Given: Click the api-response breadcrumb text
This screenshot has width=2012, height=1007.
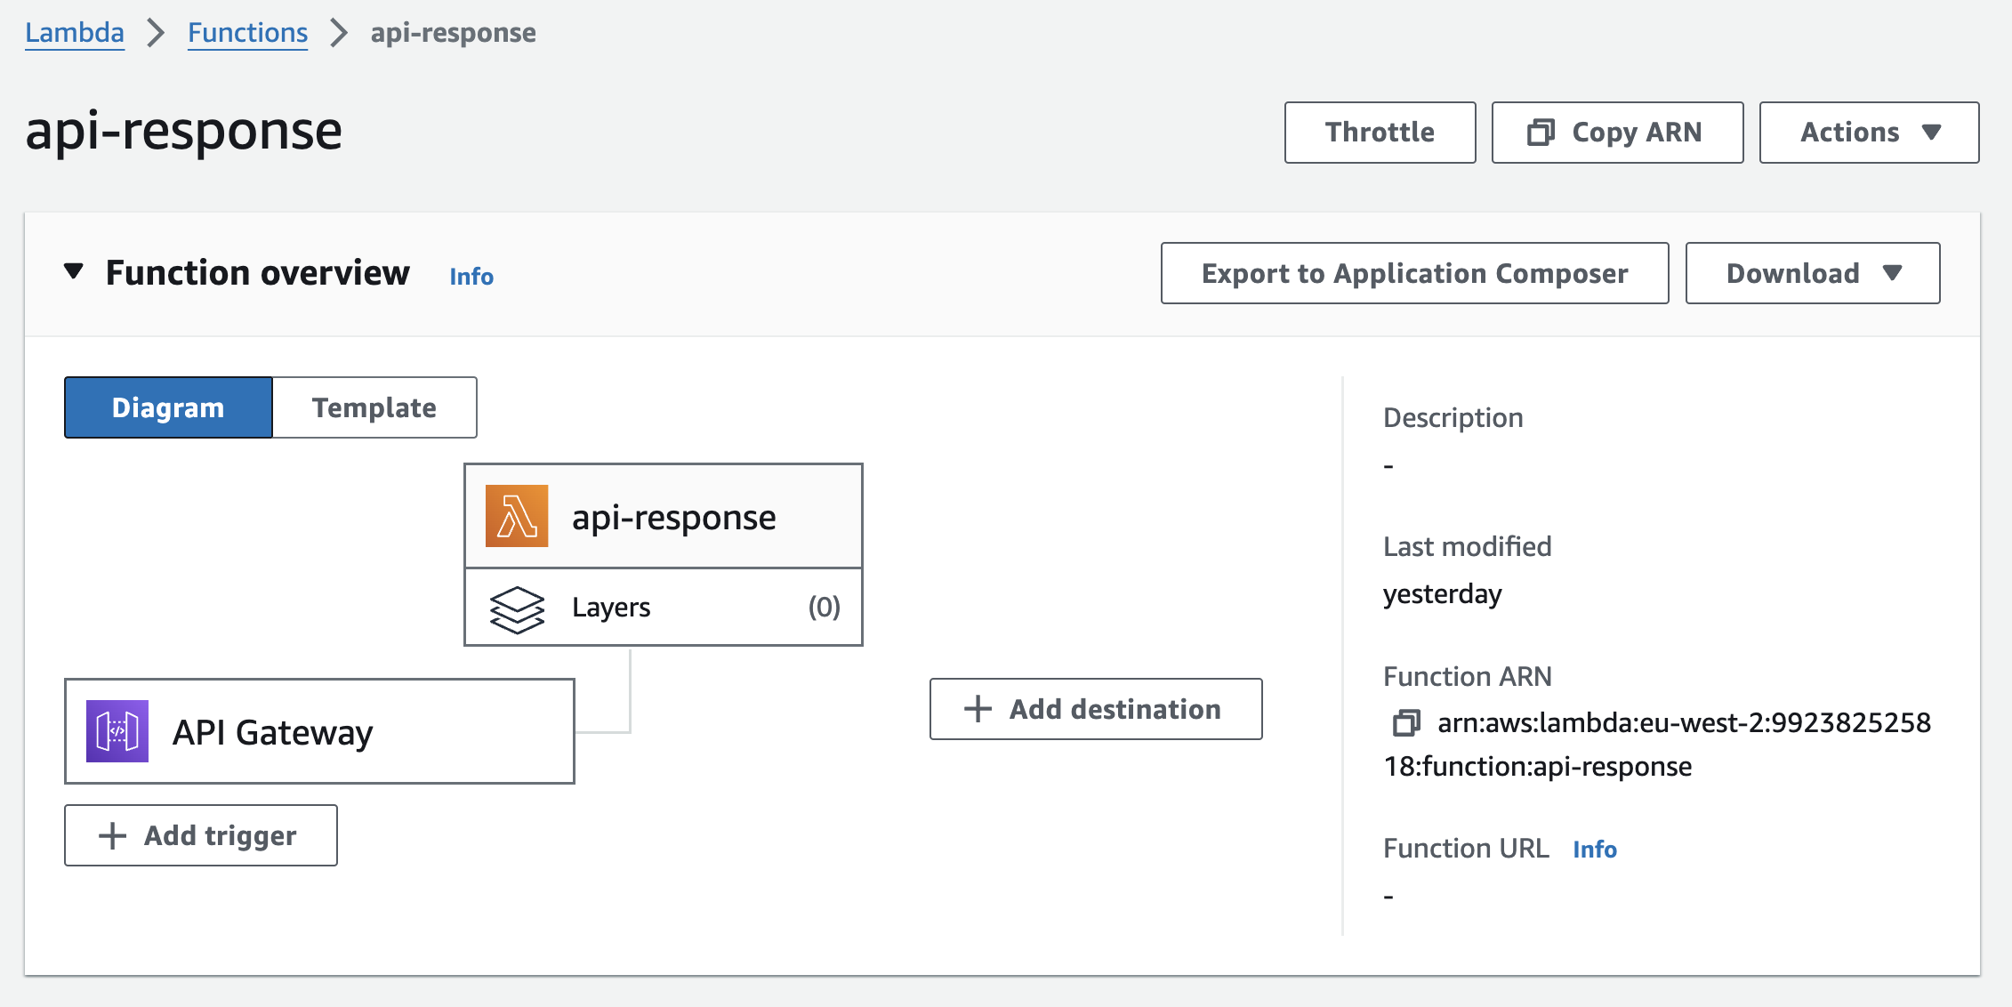Looking at the screenshot, I should (453, 33).
